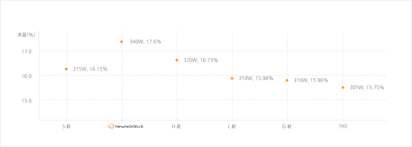Click the 16.0 y-axis tick label
412x147 pixels.
point(26,76)
